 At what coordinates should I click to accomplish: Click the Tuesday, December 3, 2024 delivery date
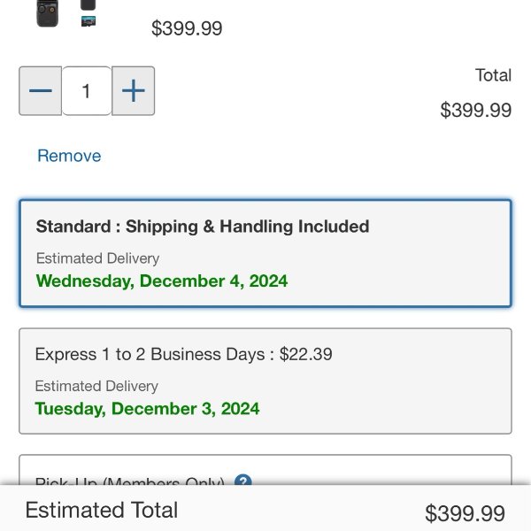coord(147,409)
